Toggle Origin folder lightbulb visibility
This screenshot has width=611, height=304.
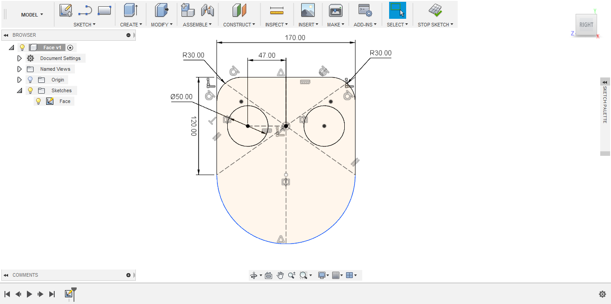pyautogui.click(x=30, y=80)
